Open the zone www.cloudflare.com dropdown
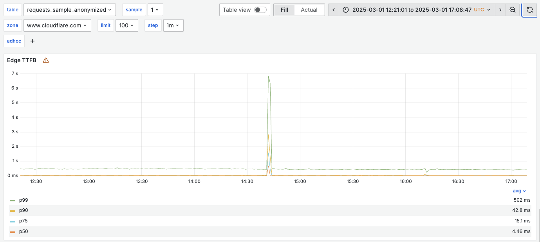 [57, 25]
